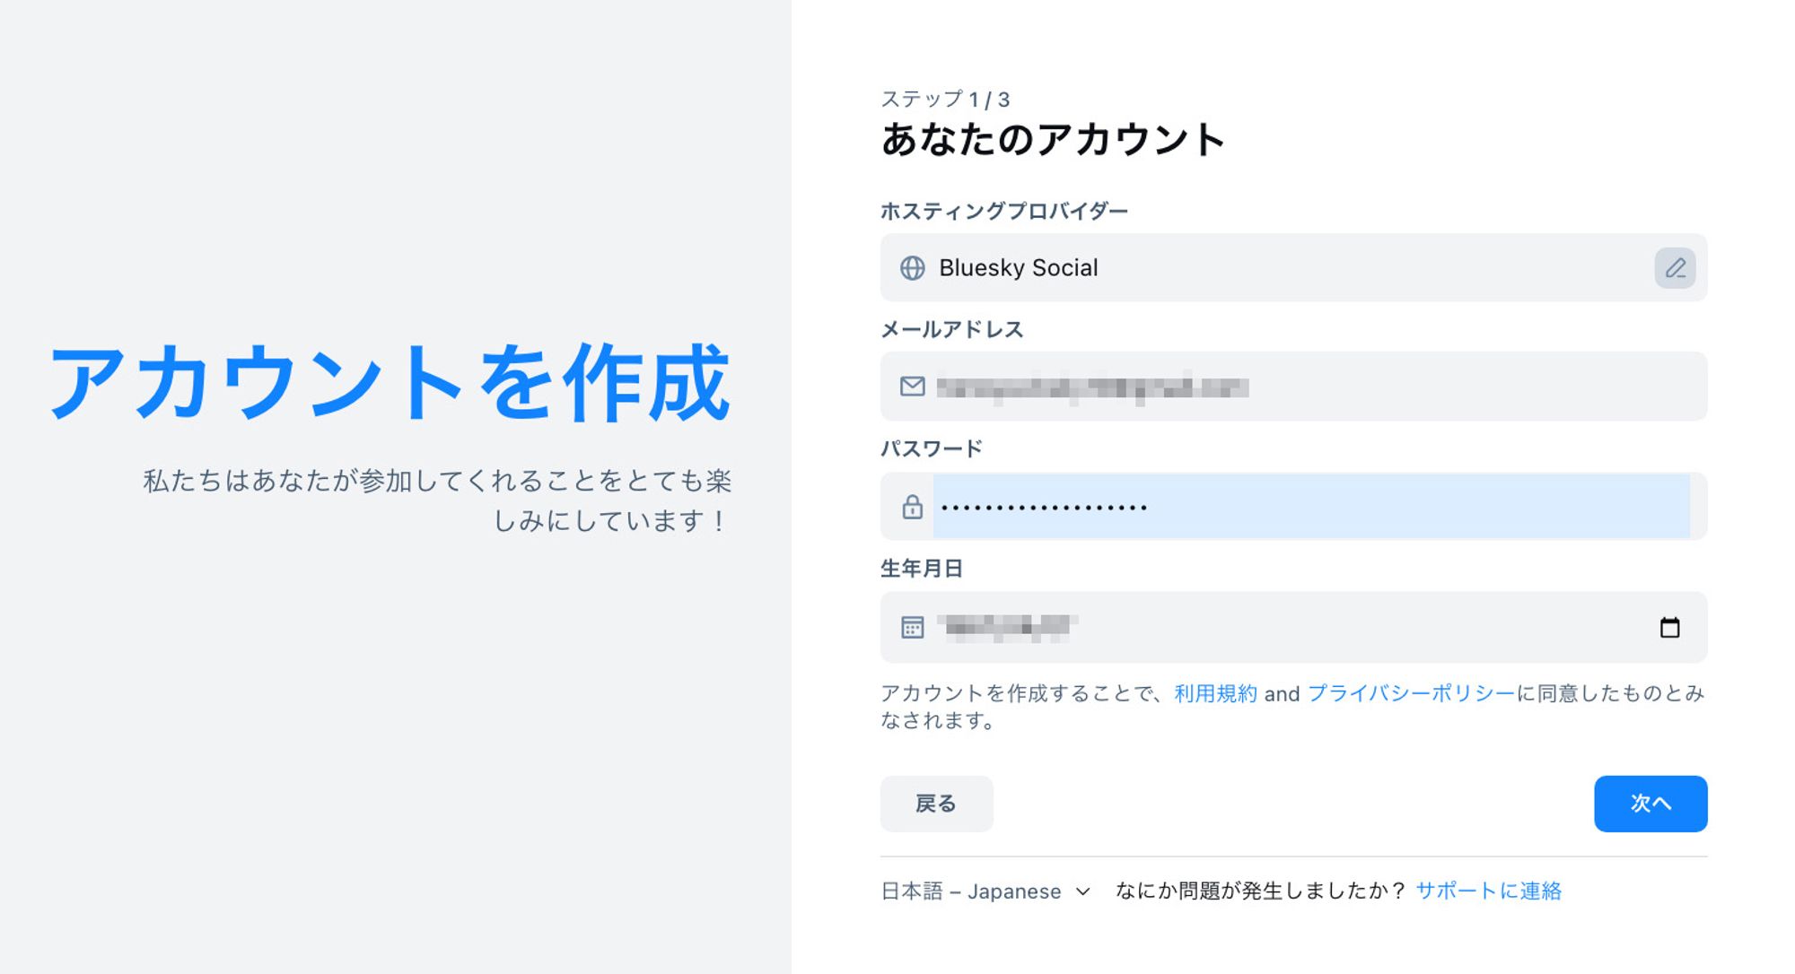Click the lock icon in the password field
1795x974 pixels.
[x=913, y=507]
